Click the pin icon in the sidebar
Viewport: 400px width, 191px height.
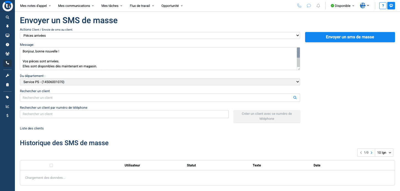[x=7, y=26]
